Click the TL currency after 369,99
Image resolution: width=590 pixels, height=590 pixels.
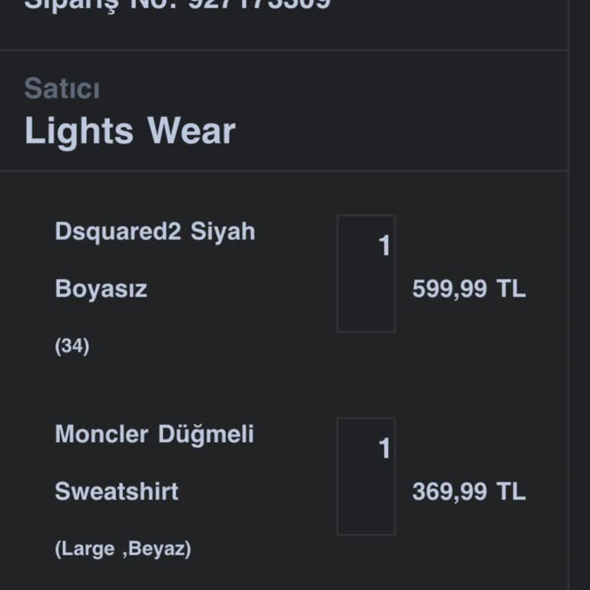(x=511, y=492)
